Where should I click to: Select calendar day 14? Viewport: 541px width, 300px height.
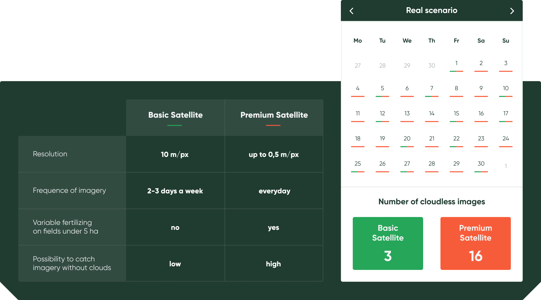(432, 116)
